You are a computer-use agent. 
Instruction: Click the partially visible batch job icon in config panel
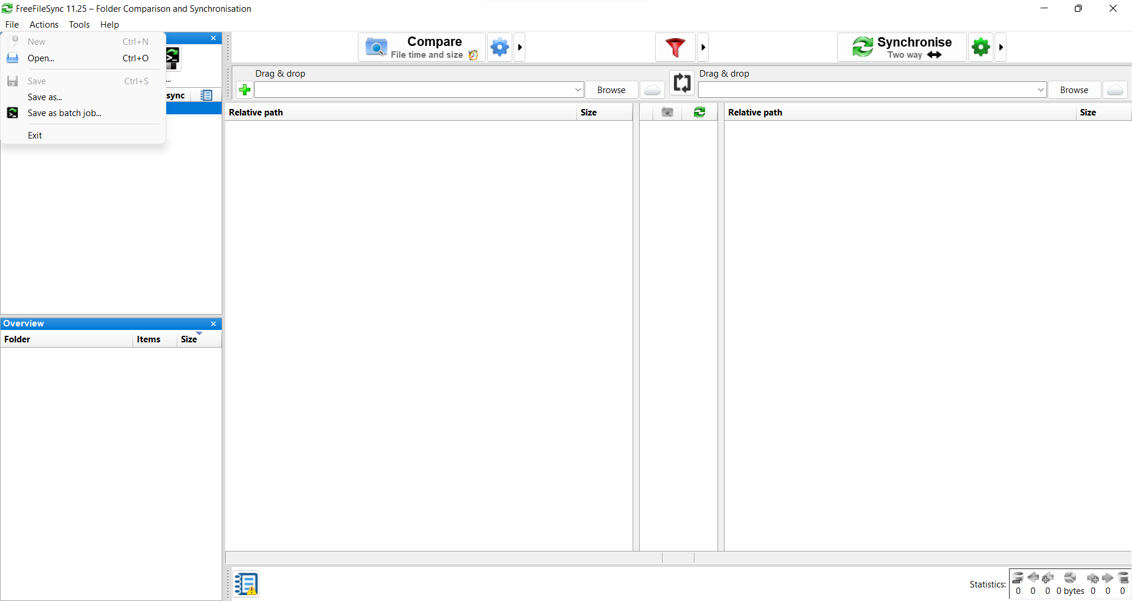[x=172, y=59]
